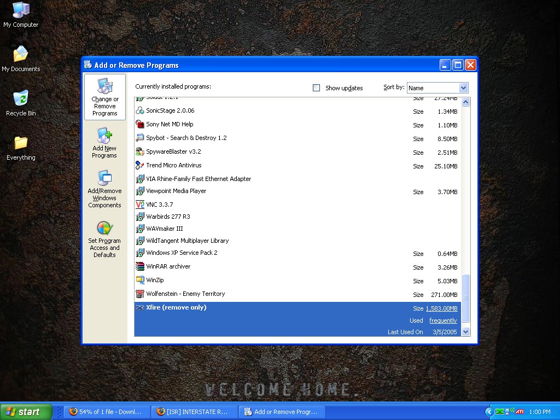
Task: Select Windows XP Service Pack 2 entry
Action: point(297,253)
